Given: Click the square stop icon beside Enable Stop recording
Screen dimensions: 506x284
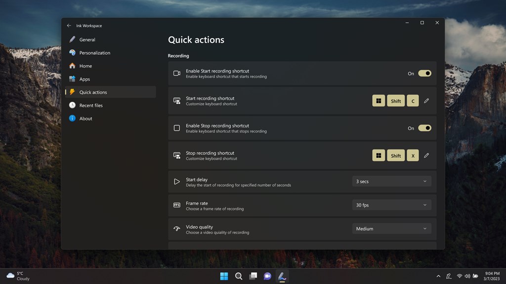Looking at the screenshot, I should click(x=177, y=128).
